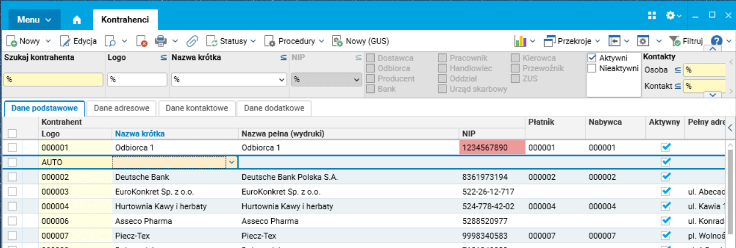Click the Szukaj kontrahenta search field

tap(54, 80)
